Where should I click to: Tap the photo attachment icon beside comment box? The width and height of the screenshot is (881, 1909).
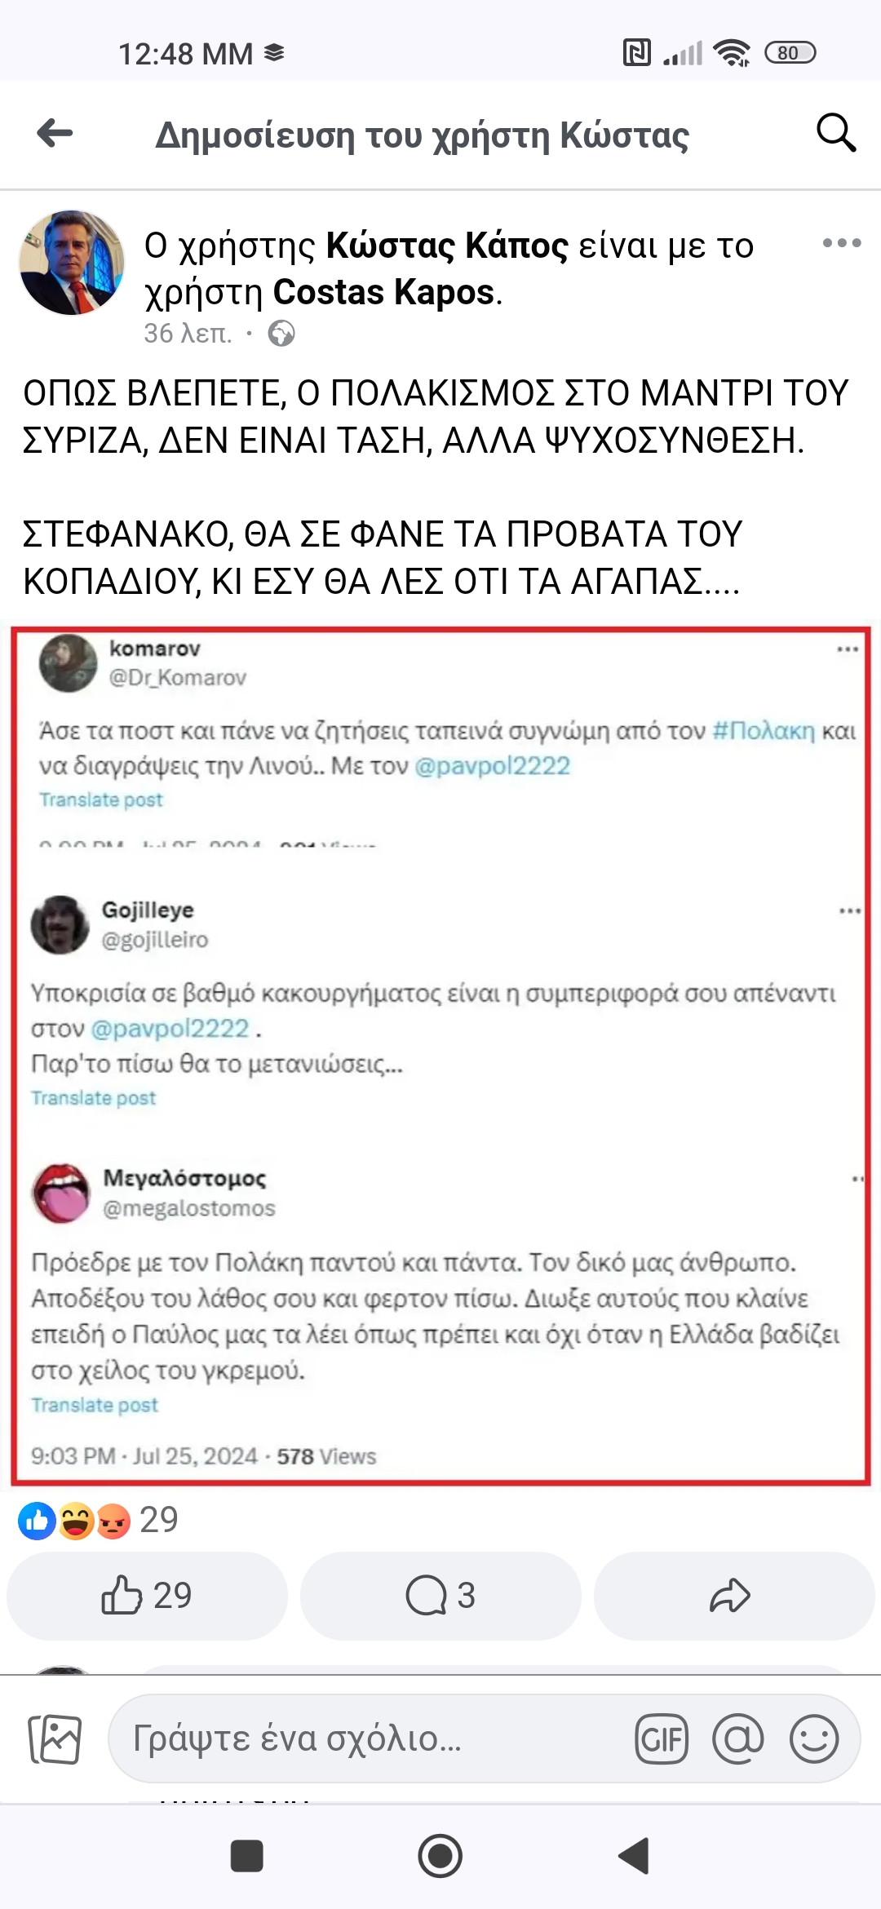(55, 1738)
